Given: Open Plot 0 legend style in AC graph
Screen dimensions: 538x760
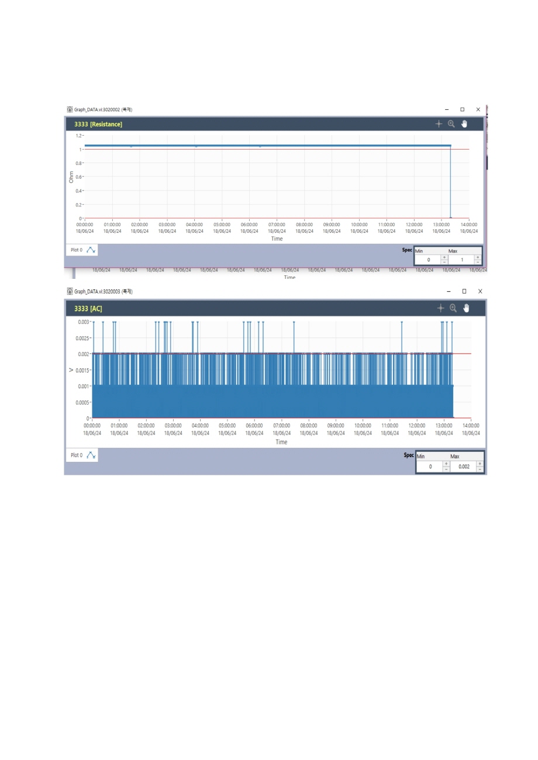Looking at the screenshot, I should click(91, 455).
